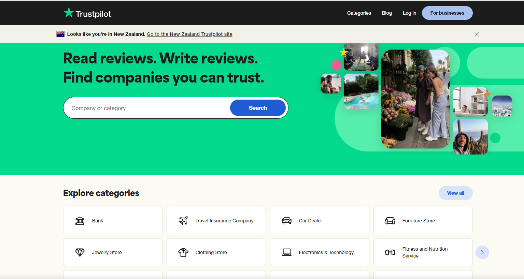Viewport: 524px width, 279px height.
Task: Open Fitness and Nutrition Service category
Action: [x=423, y=252]
